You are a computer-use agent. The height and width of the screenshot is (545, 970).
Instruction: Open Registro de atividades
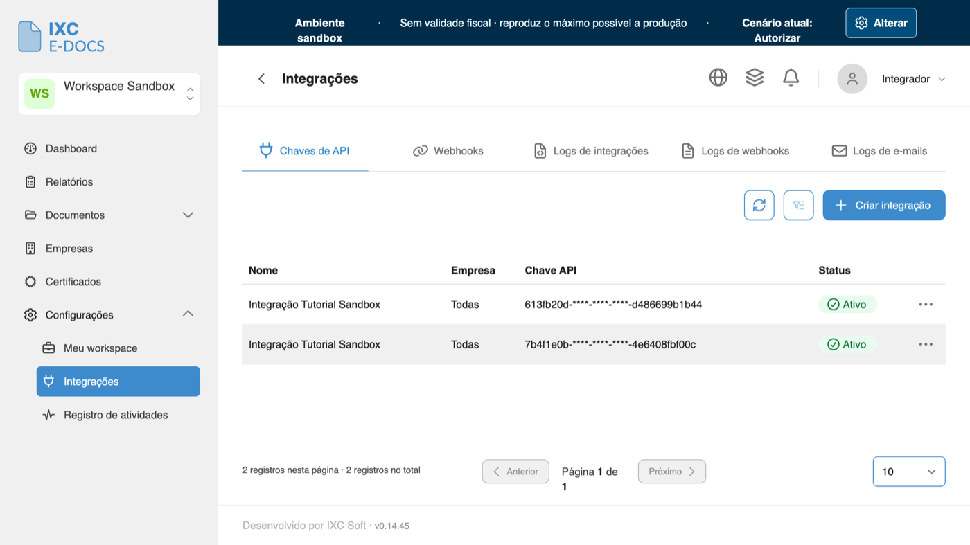pos(118,415)
